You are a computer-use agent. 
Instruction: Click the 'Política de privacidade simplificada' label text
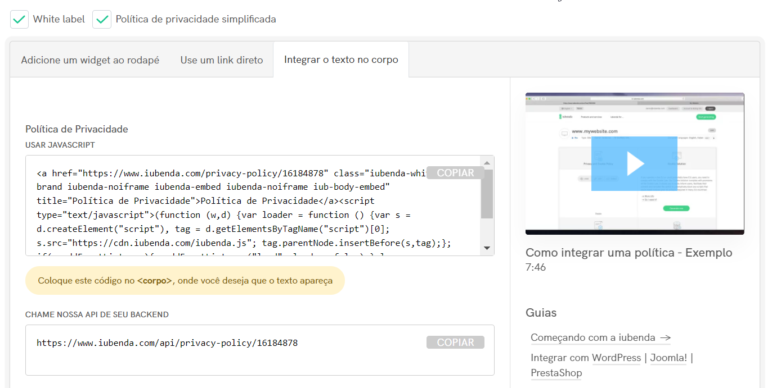coord(195,20)
